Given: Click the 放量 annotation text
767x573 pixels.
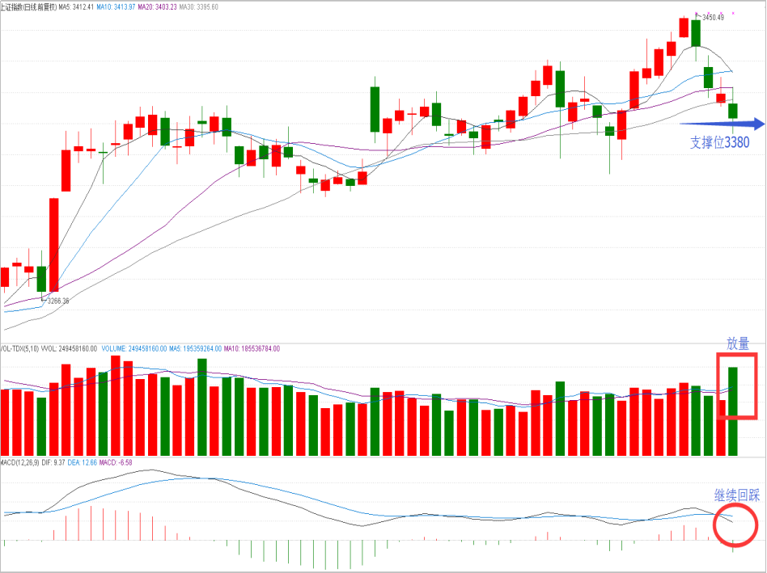Looking at the screenshot, I should tap(738, 343).
